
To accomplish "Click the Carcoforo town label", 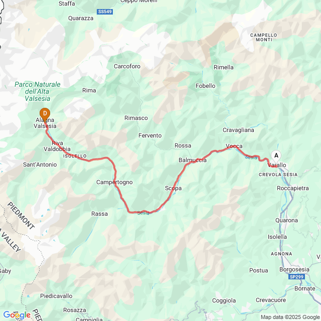I will 127,66.
